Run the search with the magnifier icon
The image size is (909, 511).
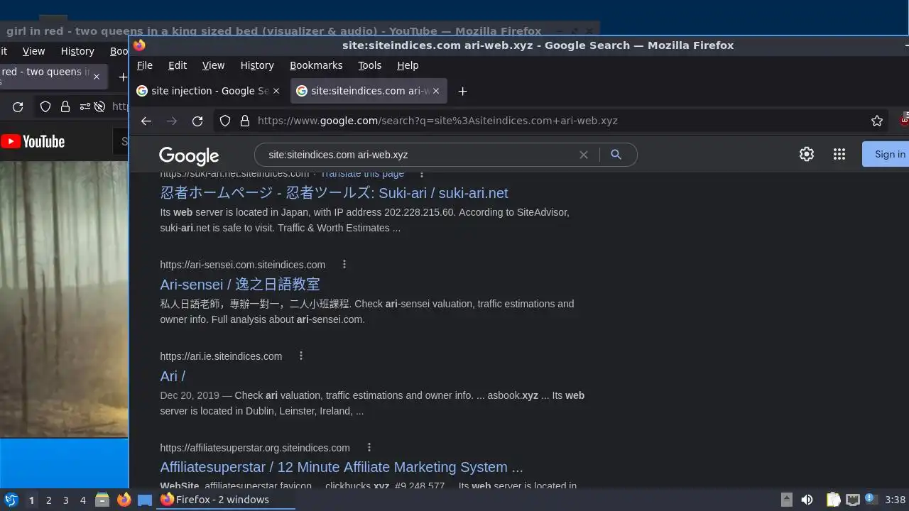click(616, 155)
